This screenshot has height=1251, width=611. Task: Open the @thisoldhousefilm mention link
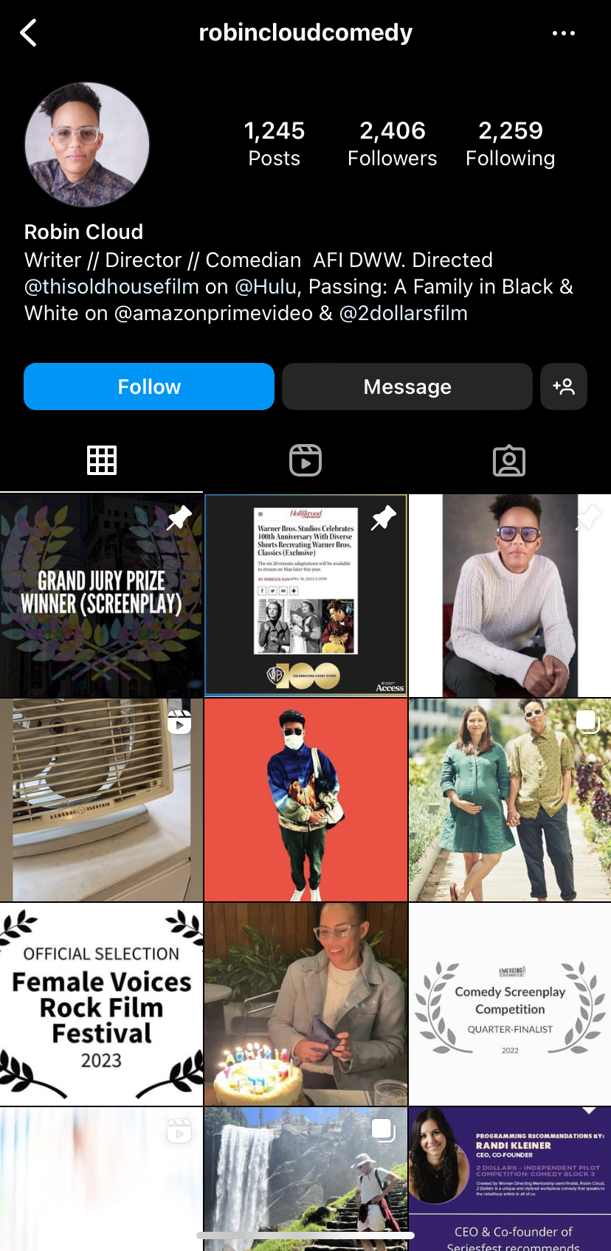111,286
